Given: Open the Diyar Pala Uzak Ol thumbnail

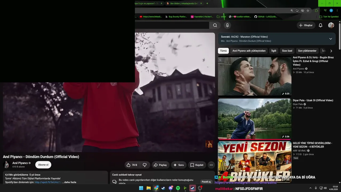Looking at the screenshot, I should click(255, 119).
